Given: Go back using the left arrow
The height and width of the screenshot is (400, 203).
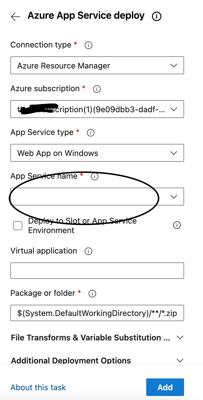Looking at the screenshot, I should [x=15, y=17].
